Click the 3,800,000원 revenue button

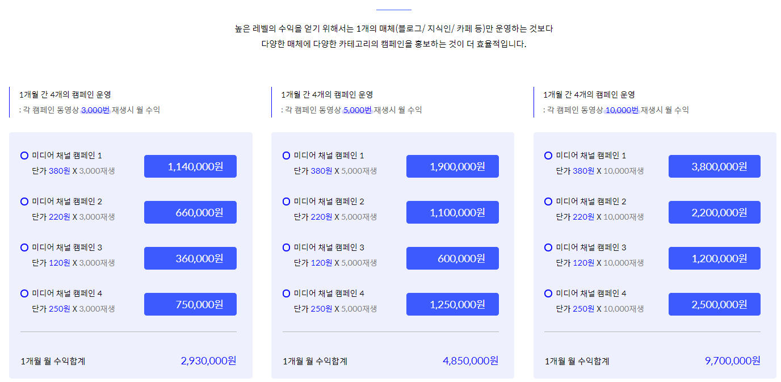pos(715,166)
